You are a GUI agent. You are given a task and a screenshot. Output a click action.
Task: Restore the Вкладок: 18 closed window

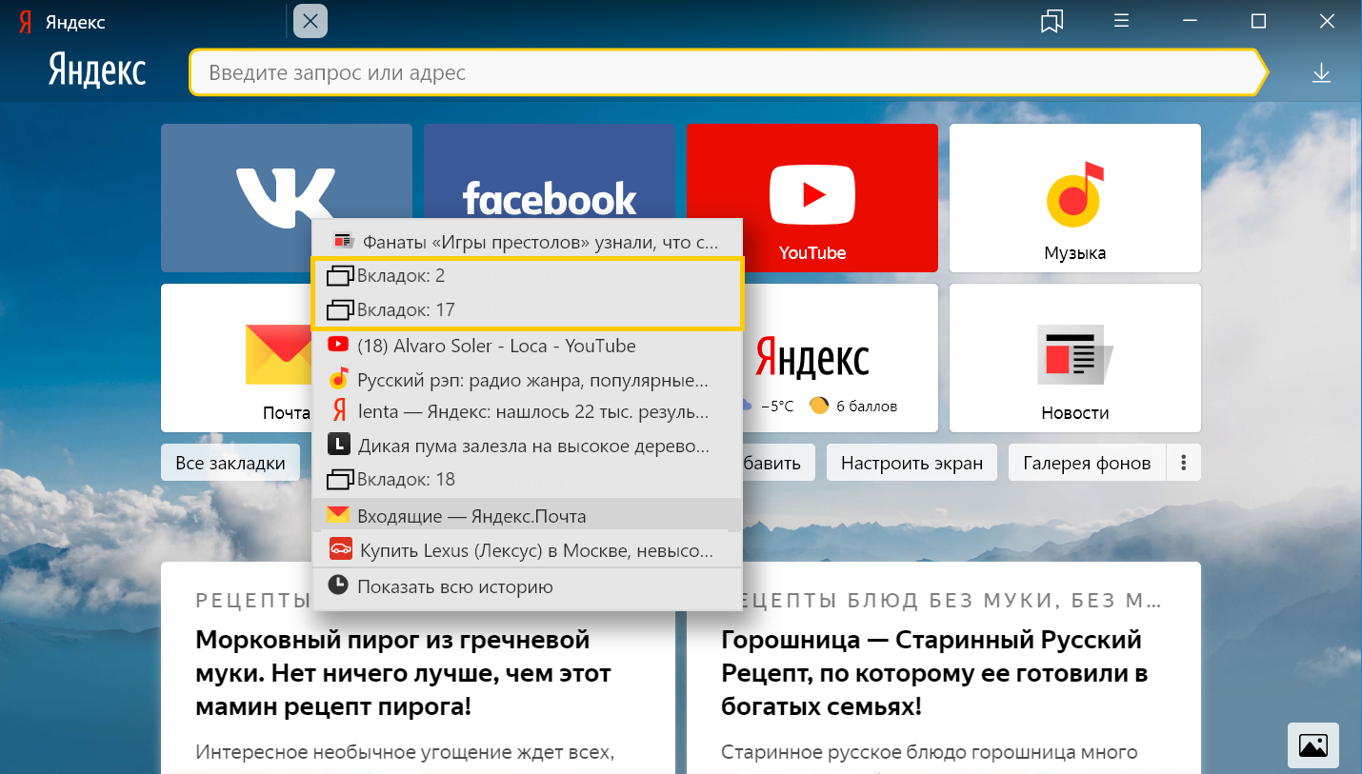click(x=527, y=479)
